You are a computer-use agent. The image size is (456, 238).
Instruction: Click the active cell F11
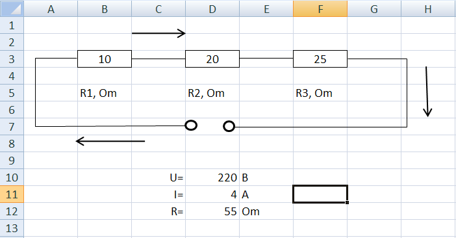320,194
